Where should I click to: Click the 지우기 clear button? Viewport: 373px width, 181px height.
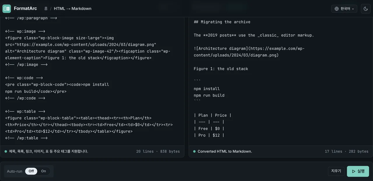tap(336, 171)
